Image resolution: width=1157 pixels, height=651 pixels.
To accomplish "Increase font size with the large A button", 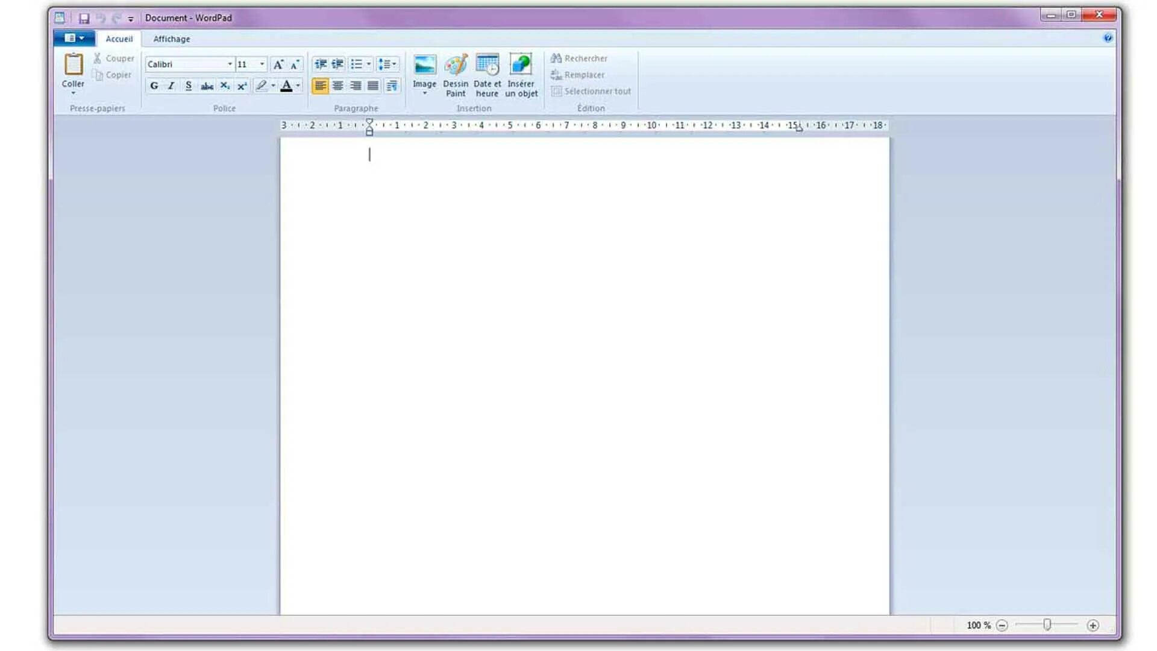I will [278, 64].
